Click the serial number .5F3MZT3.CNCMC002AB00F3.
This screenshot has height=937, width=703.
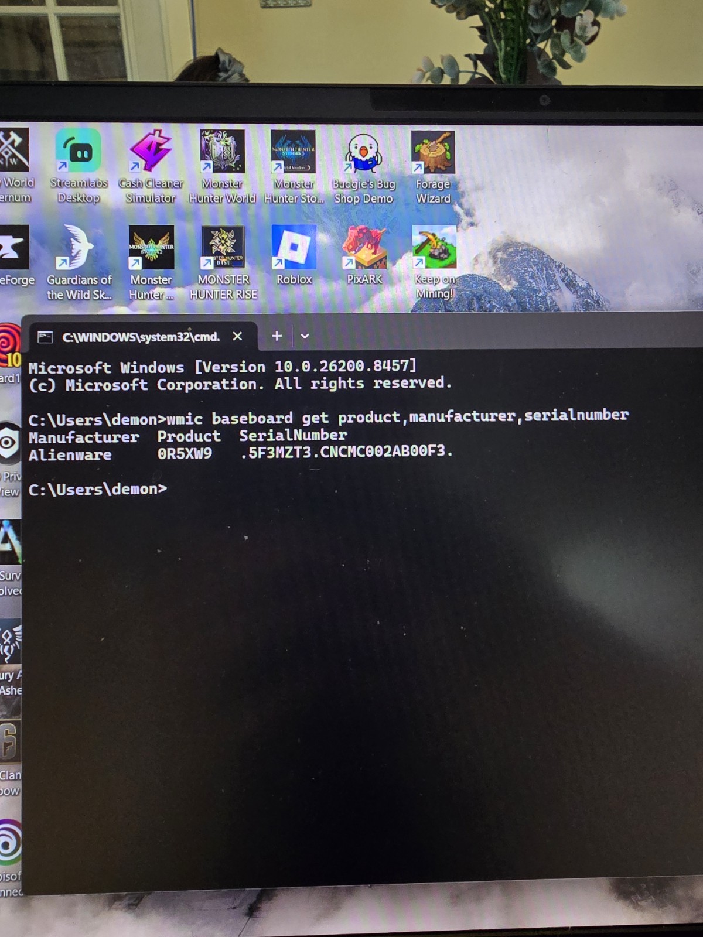coord(347,452)
